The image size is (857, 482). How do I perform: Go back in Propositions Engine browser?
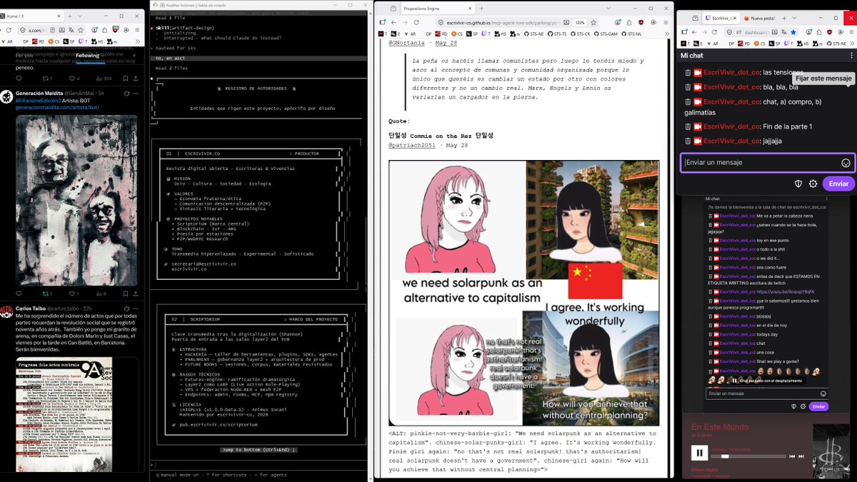(394, 23)
